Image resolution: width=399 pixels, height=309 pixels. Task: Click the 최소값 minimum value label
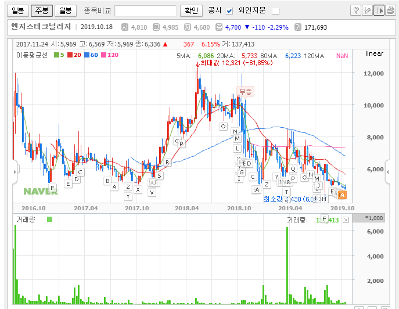pos(289,199)
